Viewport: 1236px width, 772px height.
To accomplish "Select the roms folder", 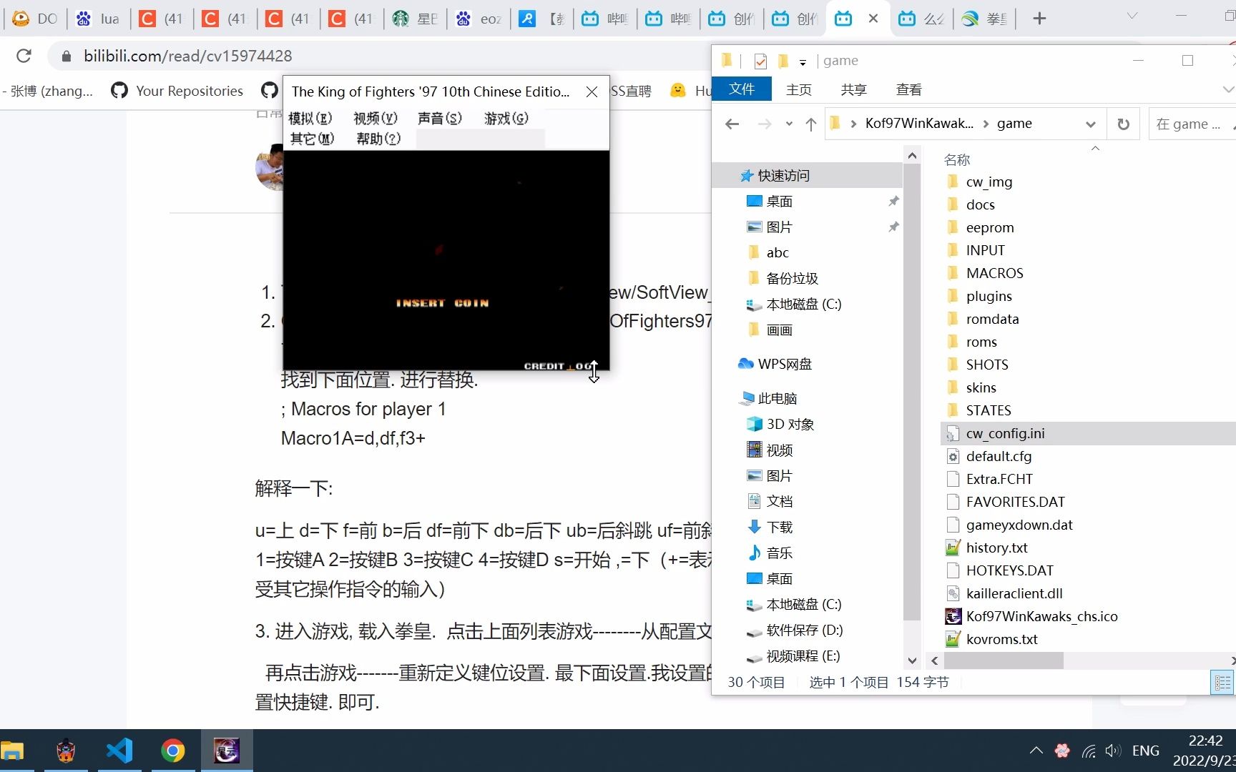I will tap(981, 342).
